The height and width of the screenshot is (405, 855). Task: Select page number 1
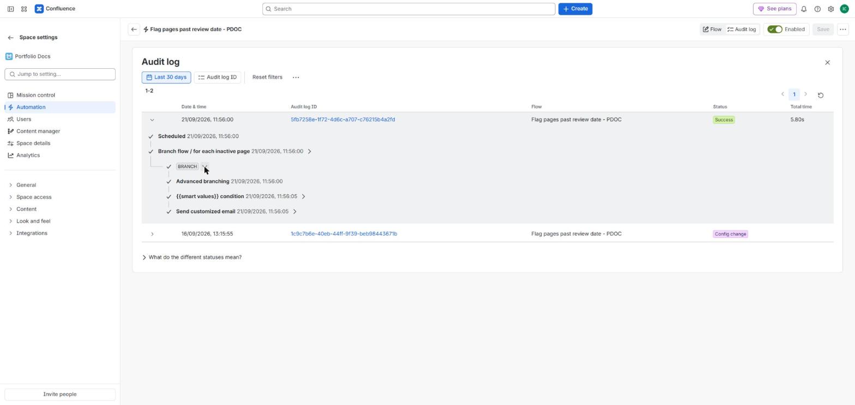(x=794, y=94)
